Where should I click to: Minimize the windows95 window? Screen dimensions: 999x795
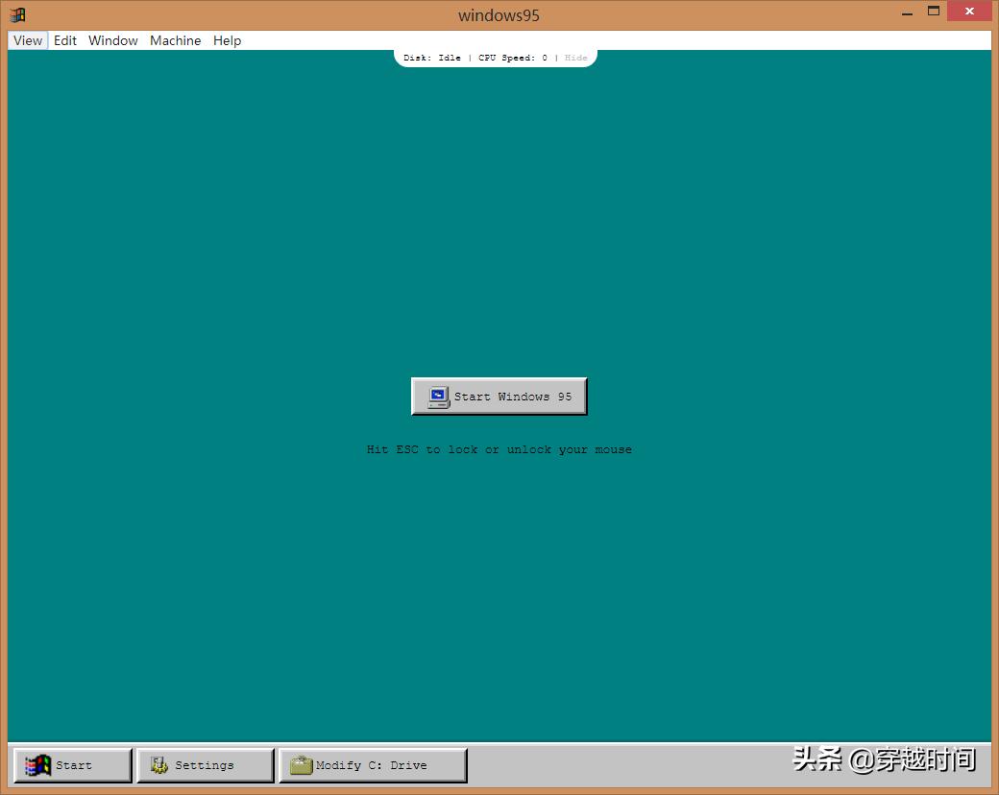point(907,11)
